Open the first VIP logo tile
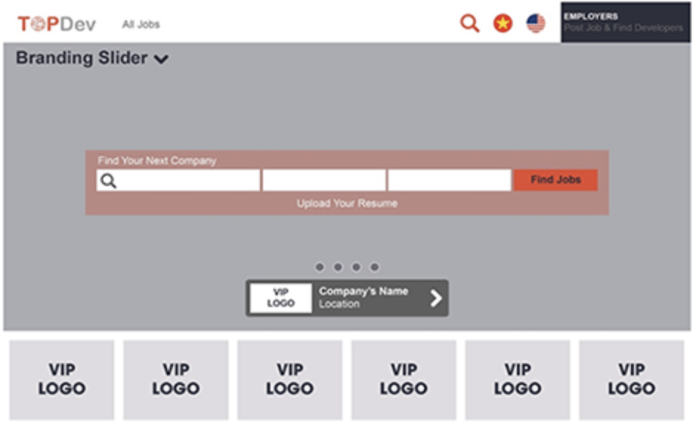Screen dimensions: 693x428 pos(62,379)
